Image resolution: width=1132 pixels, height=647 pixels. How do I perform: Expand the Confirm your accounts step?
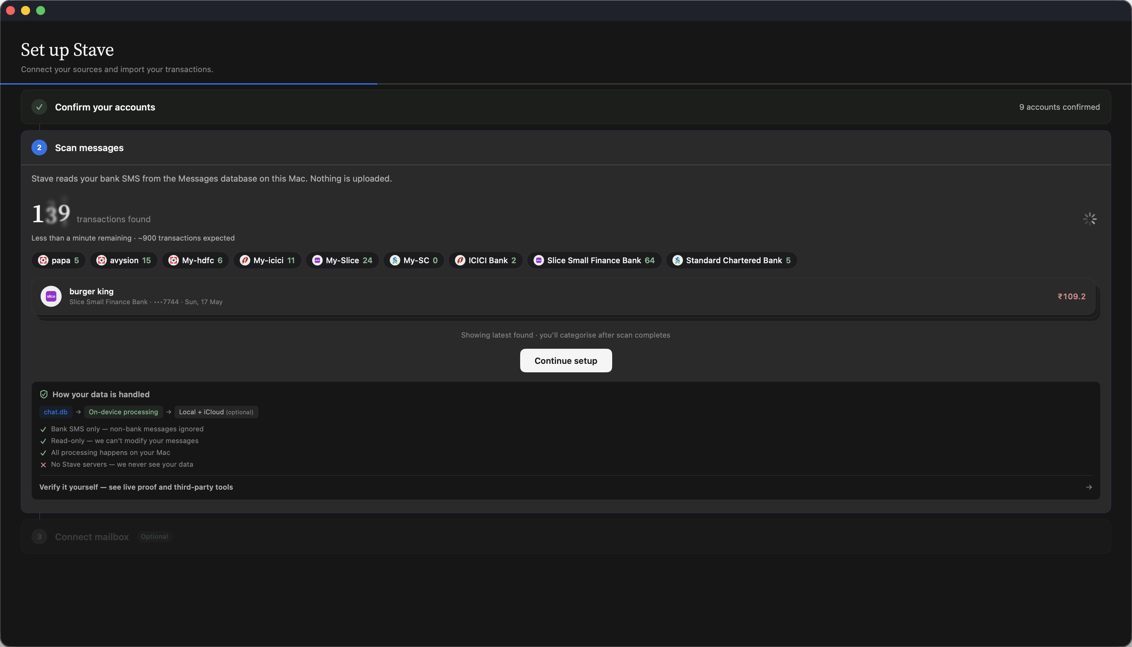pyautogui.click(x=566, y=107)
